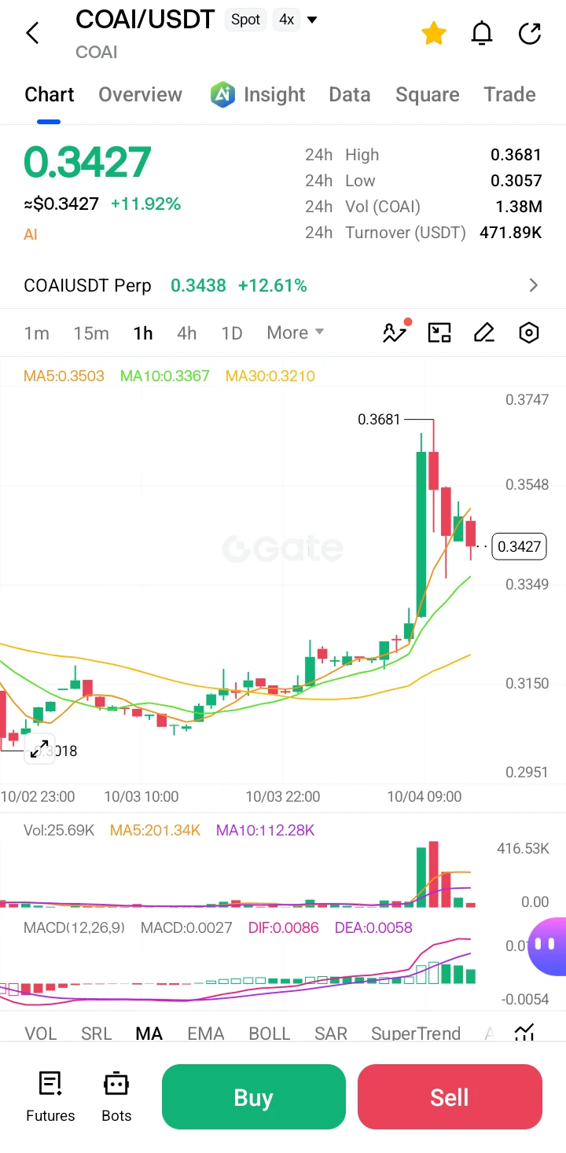
Task: Tap the chart picture-in-picture icon
Action: click(x=439, y=332)
